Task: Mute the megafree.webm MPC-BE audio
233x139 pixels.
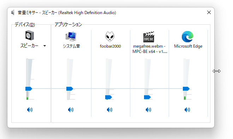Action: [148, 110]
